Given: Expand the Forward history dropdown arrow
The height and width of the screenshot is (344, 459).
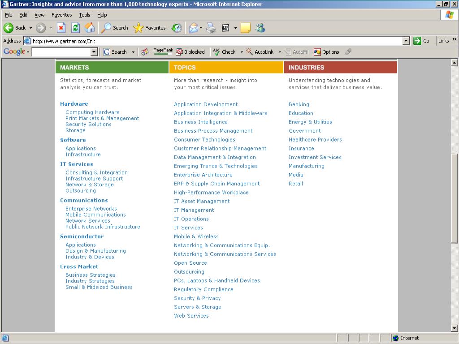Looking at the screenshot, I should coord(51,28).
